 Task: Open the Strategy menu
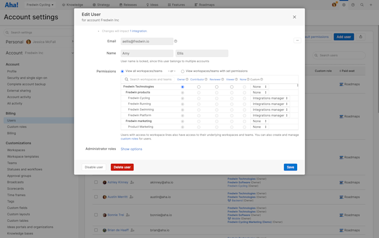pyautogui.click(x=101, y=5)
